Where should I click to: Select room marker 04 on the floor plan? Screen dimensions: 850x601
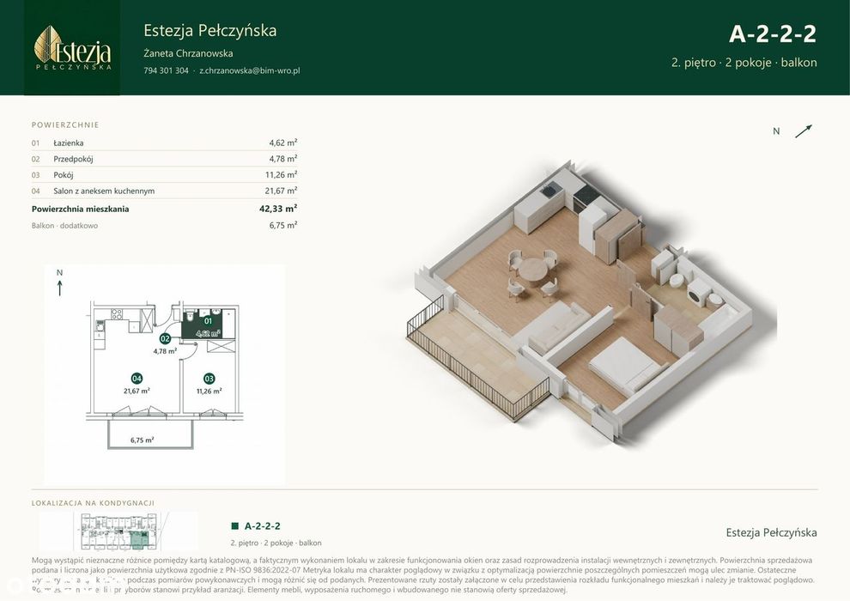[137, 379]
